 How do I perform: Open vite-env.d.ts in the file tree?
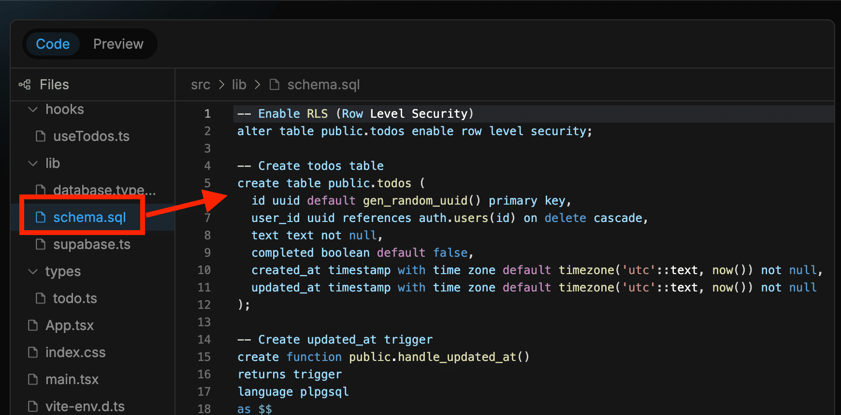85,406
